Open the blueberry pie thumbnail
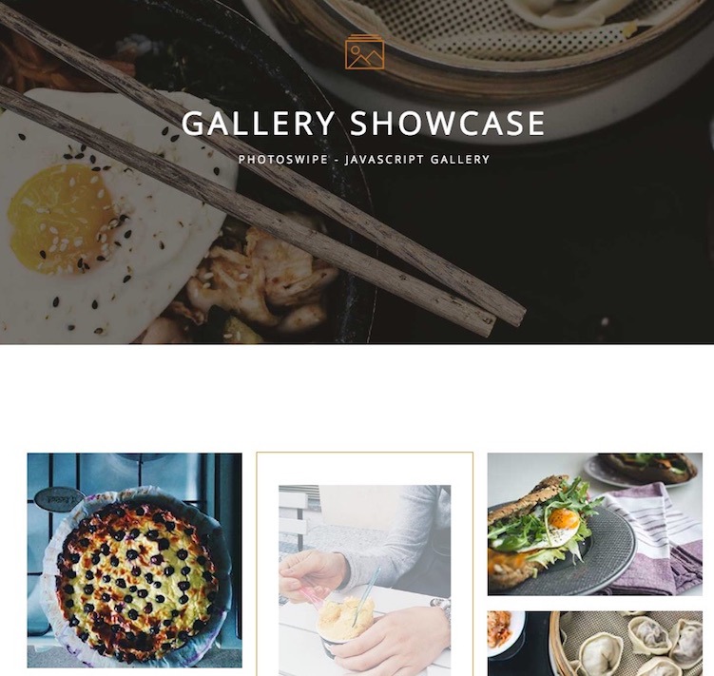Image resolution: width=714 pixels, height=676 pixels. click(134, 560)
